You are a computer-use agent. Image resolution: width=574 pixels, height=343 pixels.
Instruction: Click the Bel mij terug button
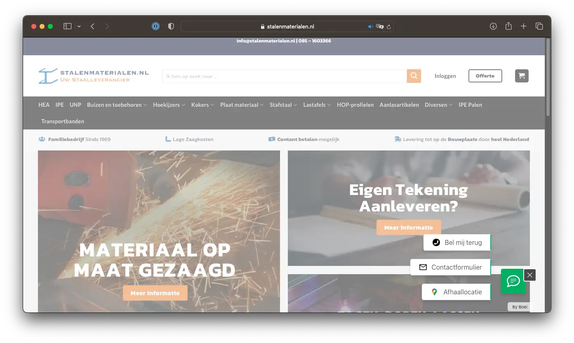[457, 242]
